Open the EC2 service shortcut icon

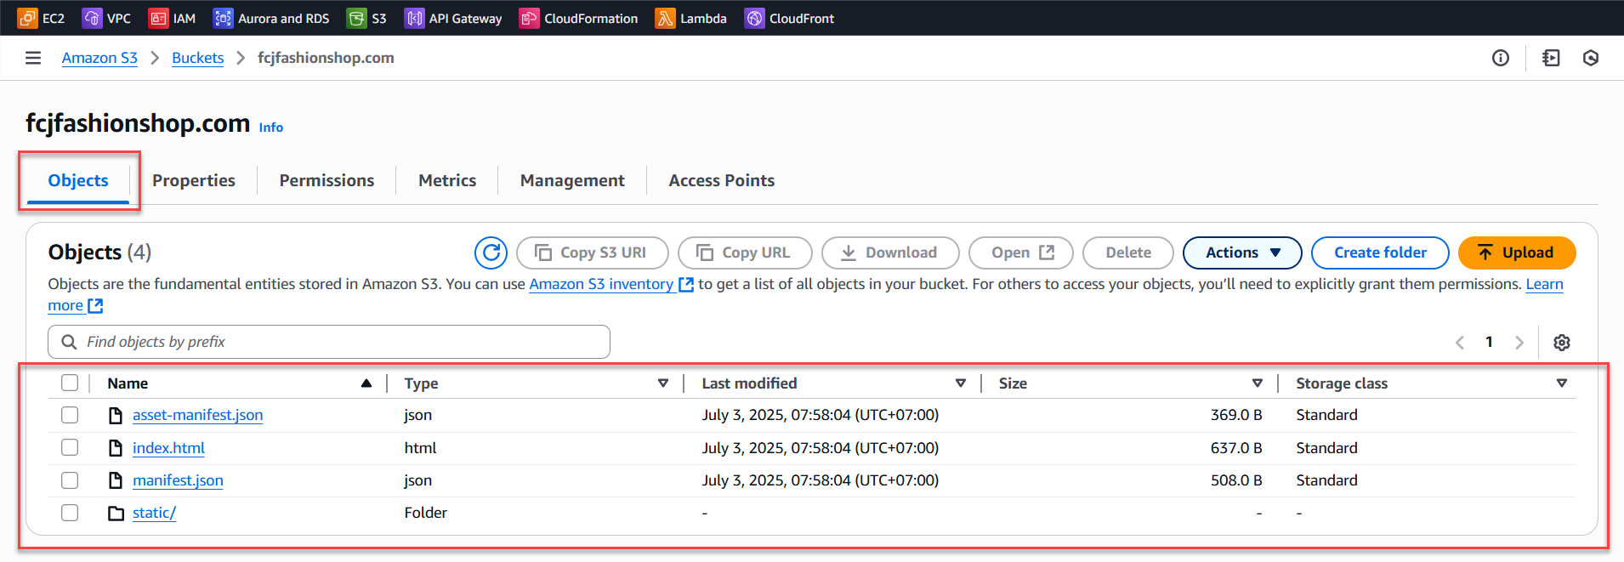click(27, 18)
